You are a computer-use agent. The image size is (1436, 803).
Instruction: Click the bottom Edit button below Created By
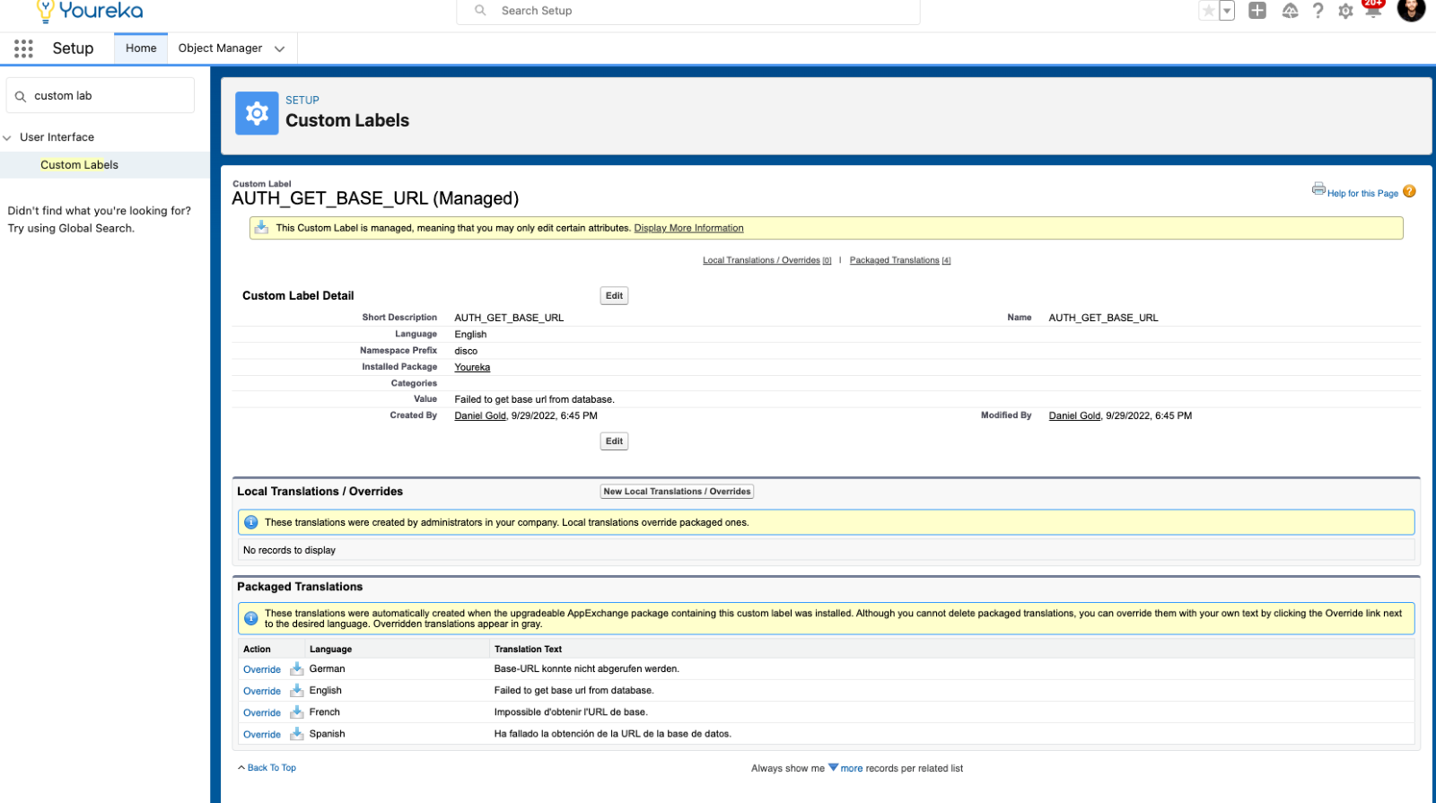tap(614, 441)
